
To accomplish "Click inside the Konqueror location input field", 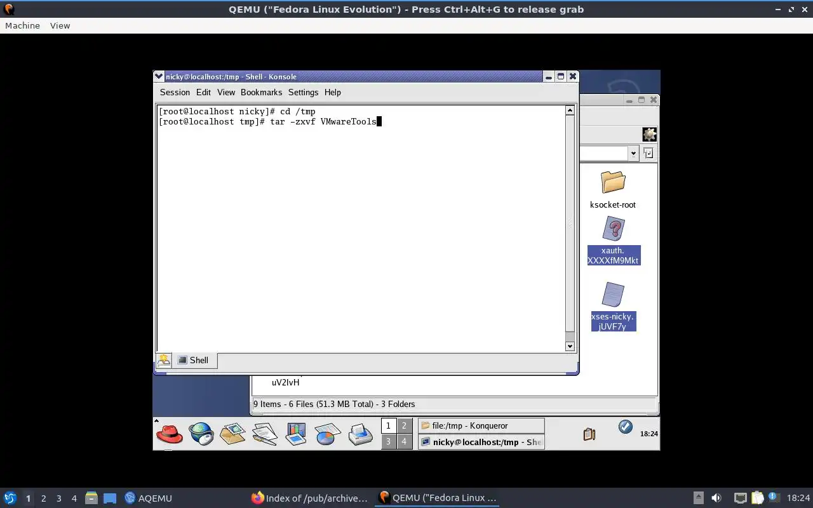I will (x=603, y=153).
